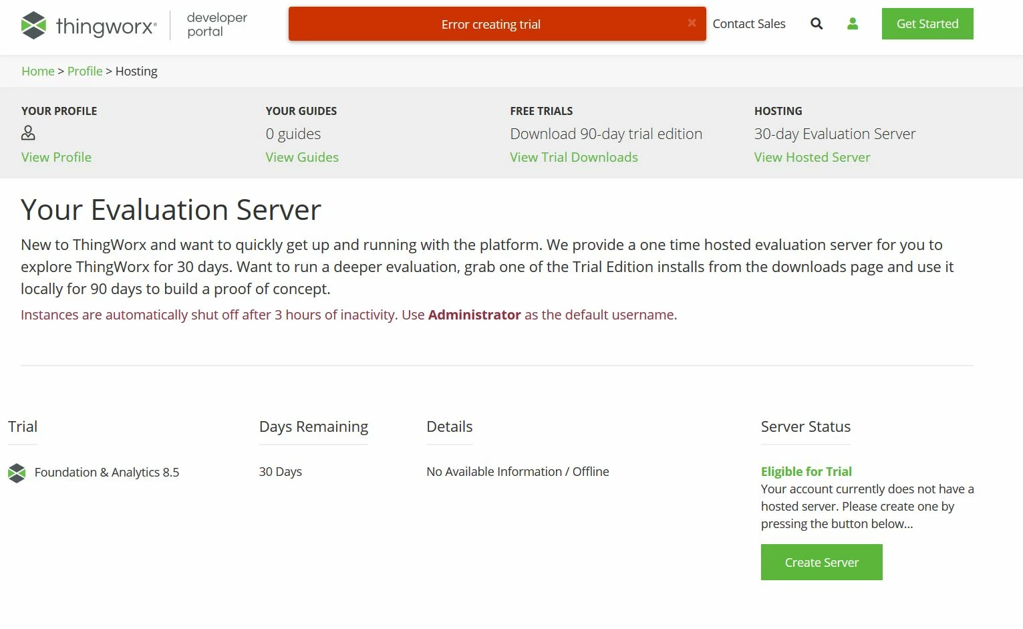Open Contact Sales link
This screenshot has width=1023, height=629.
pos(749,24)
